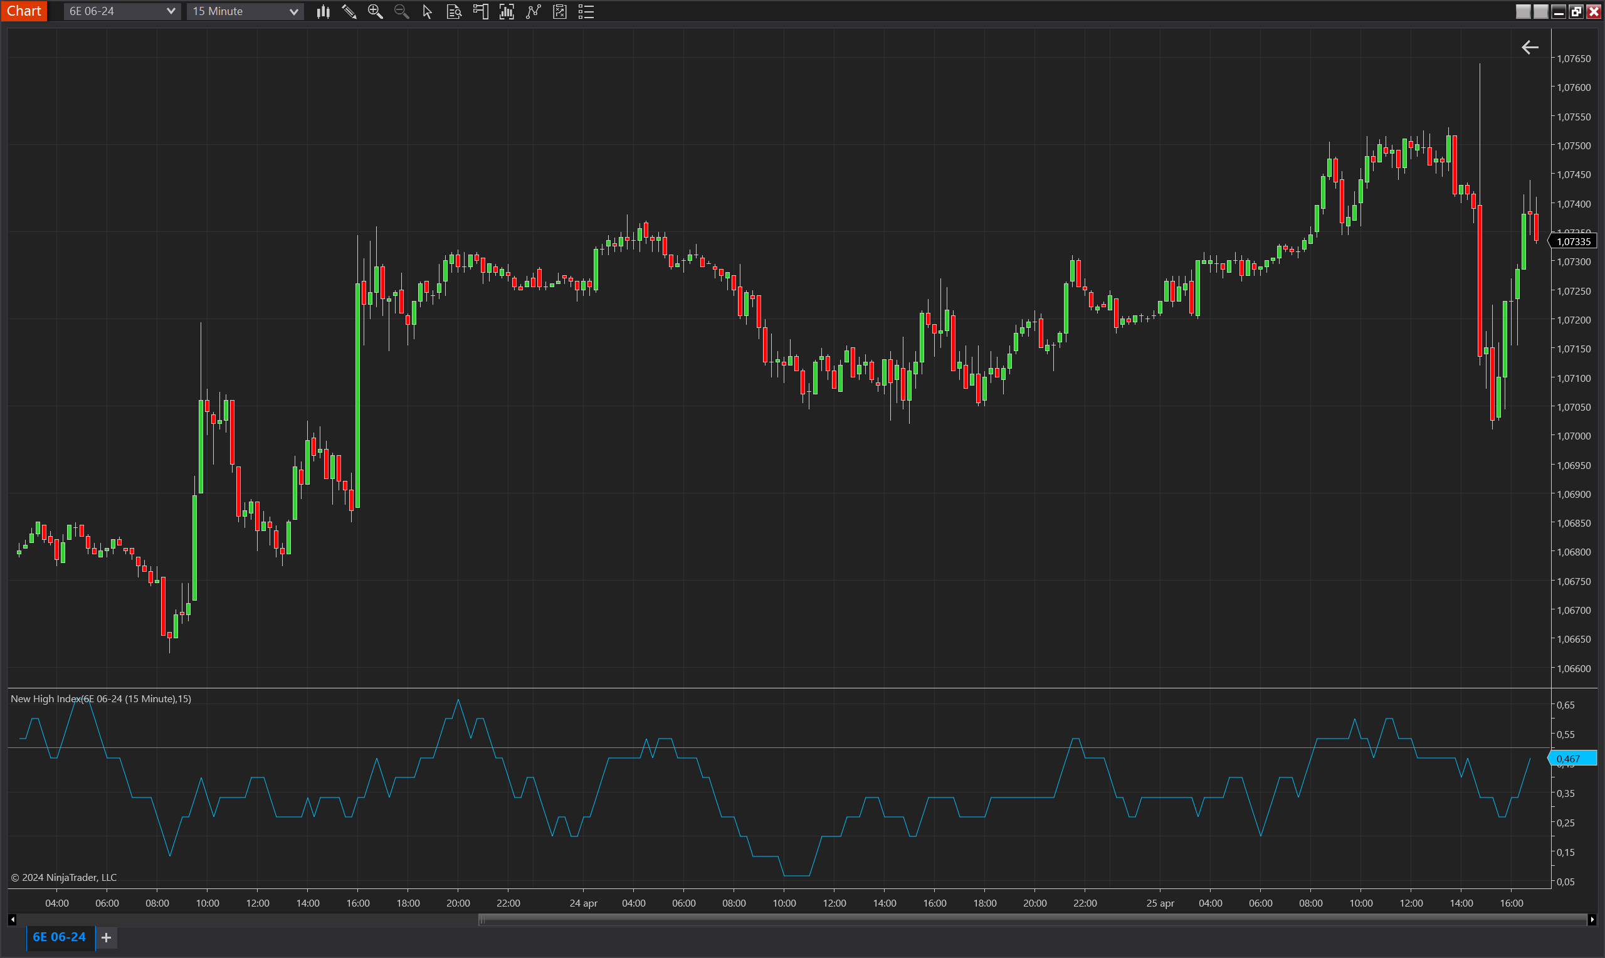Open the Properties list icon

586,11
